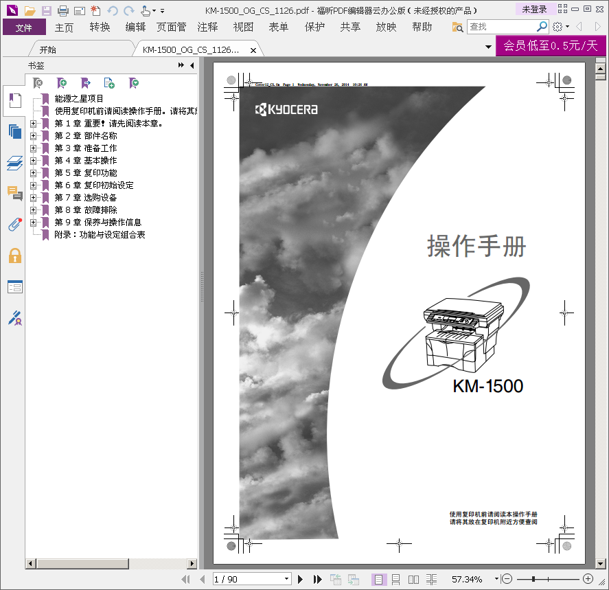Jump to the last page button
Screen dimensions: 609x590
[x=317, y=579]
